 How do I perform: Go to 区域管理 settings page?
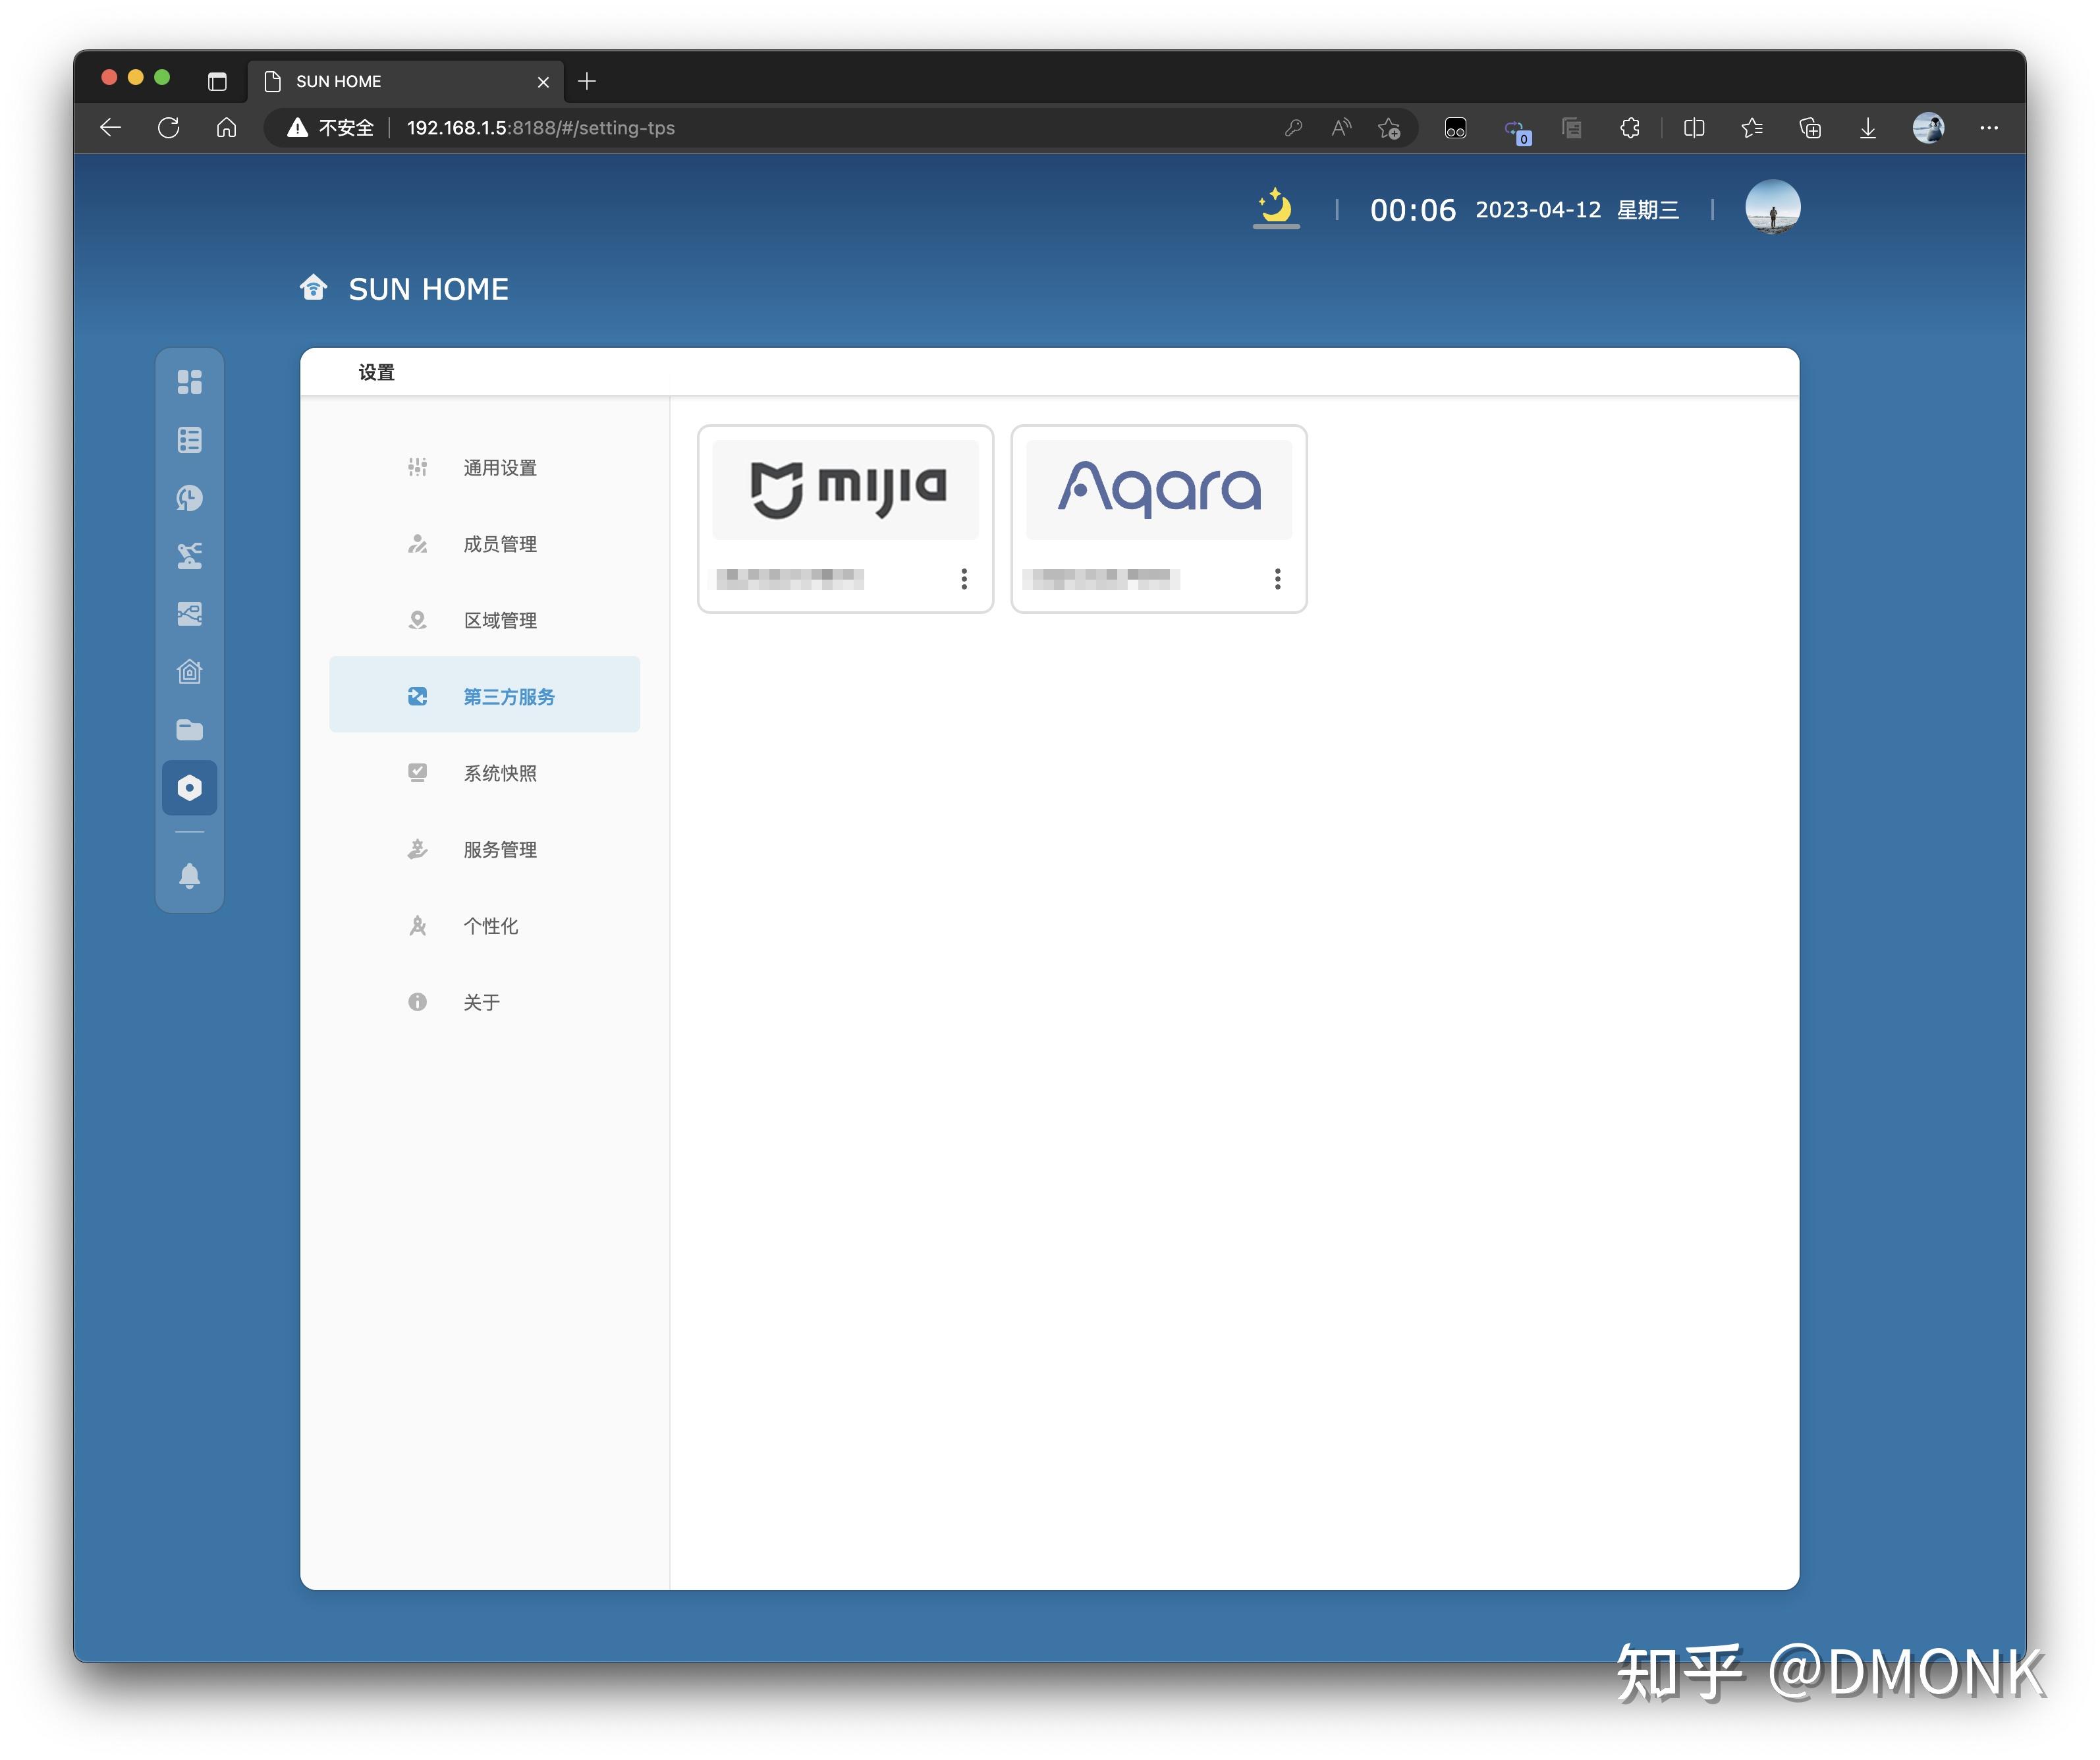(x=499, y=620)
